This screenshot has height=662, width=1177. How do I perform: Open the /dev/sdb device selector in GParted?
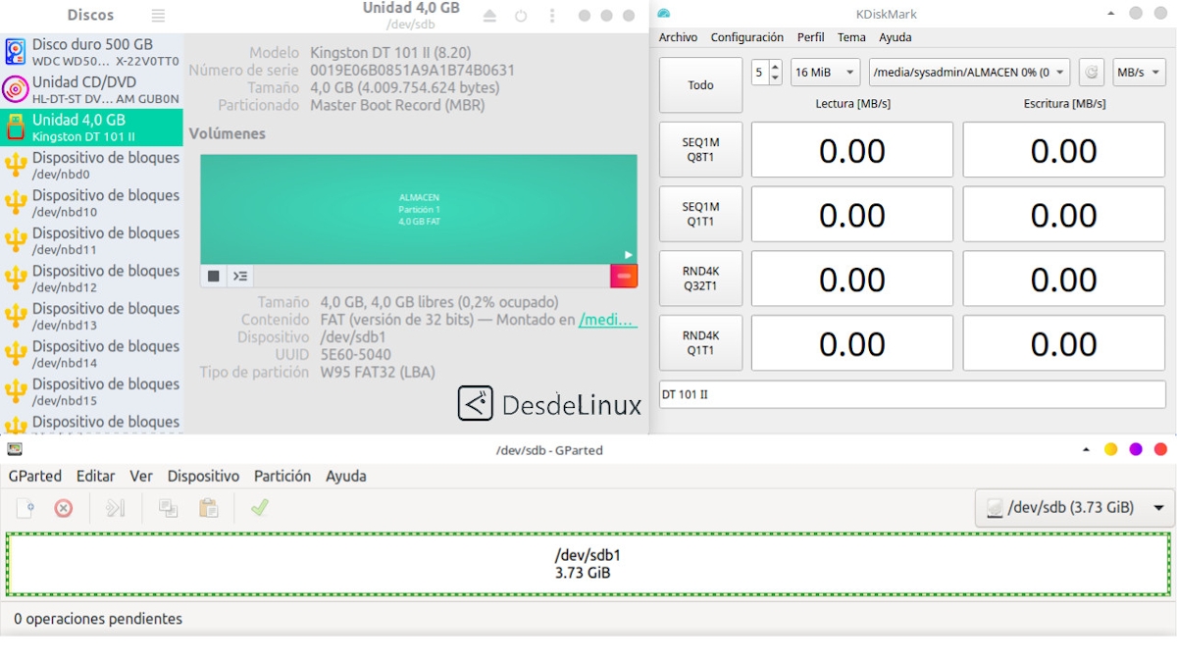coord(1075,507)
